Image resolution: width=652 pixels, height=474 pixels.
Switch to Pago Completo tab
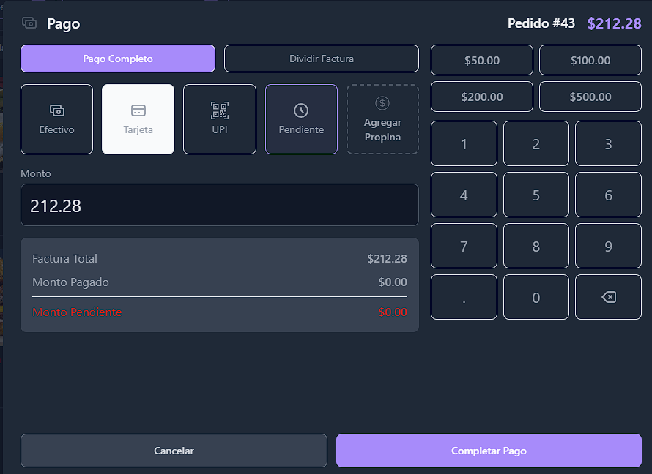[x=118, y=59]
